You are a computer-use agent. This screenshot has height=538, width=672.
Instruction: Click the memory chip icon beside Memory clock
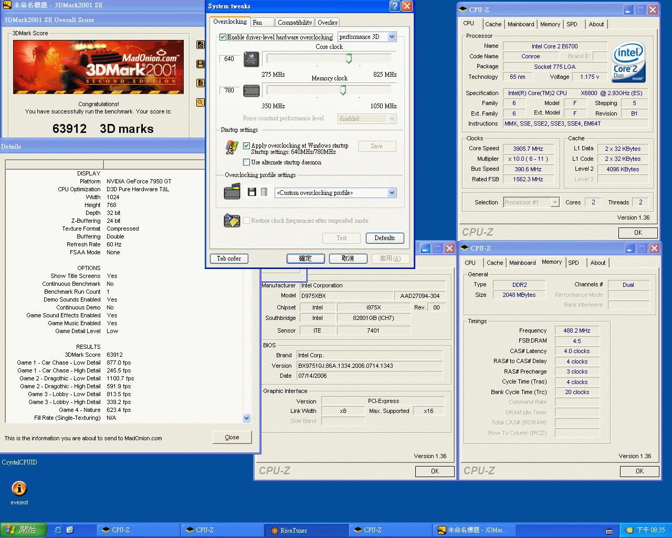251,91
